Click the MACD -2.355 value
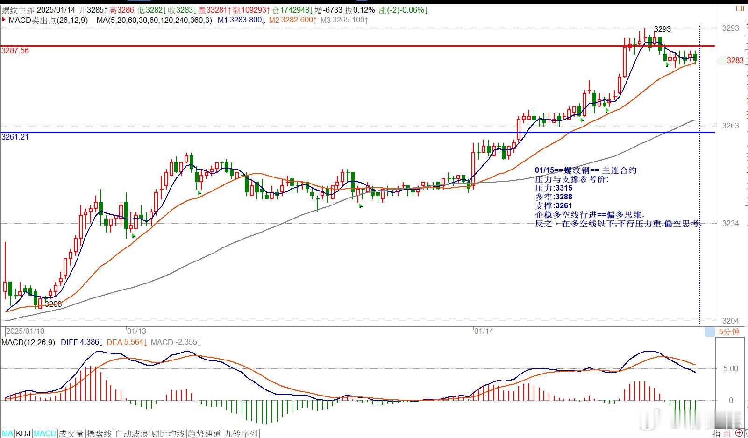This screenshot has width=748, height=438. point(176,342)
